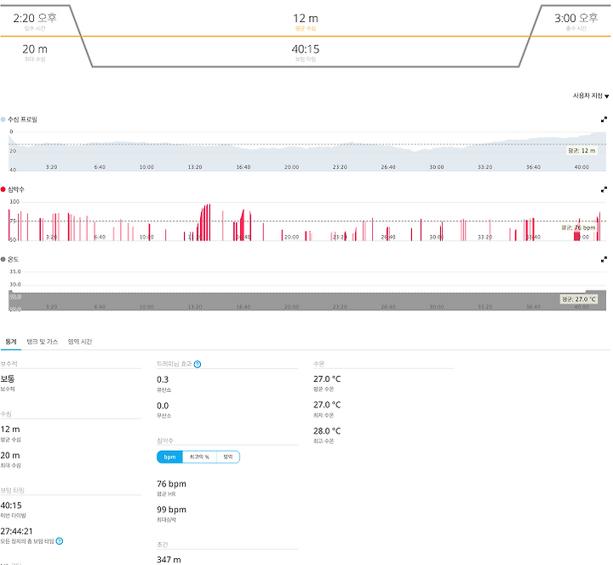Open help icon beside total bottom time label
Viewport: 613px width, 565px height.
tap(60, 541)
